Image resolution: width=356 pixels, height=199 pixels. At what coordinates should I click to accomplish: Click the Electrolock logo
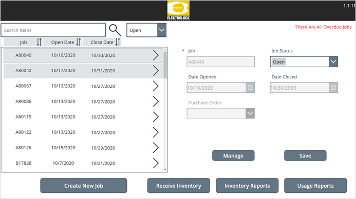[178, 10]
